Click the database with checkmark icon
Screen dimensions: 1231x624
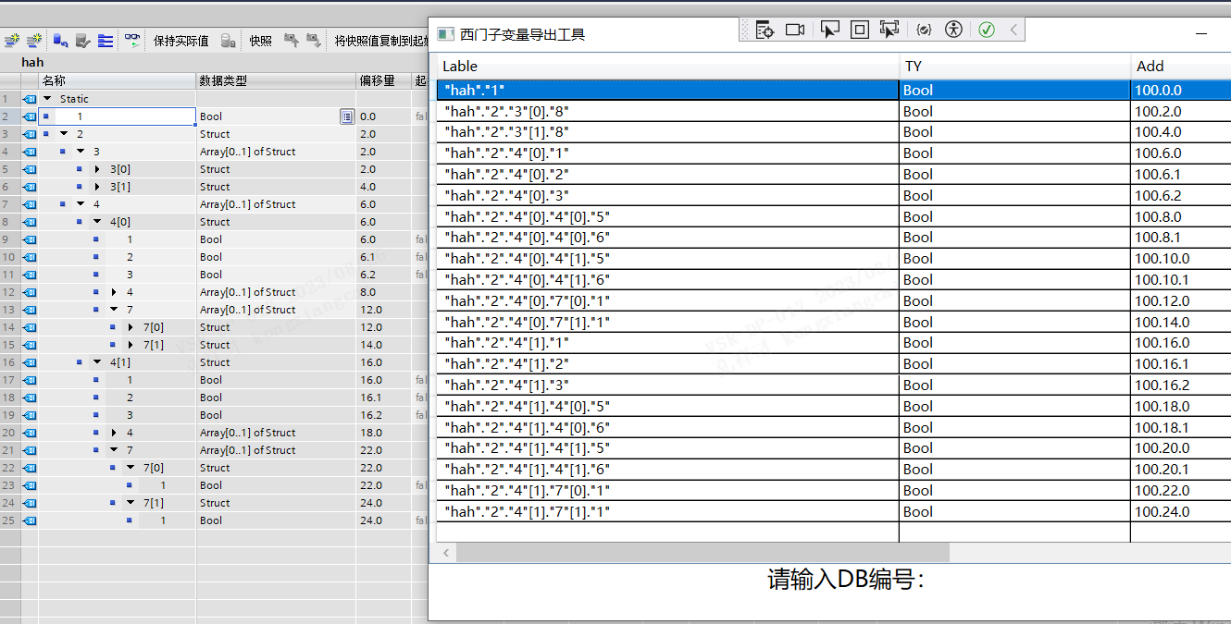coord(83,41)
